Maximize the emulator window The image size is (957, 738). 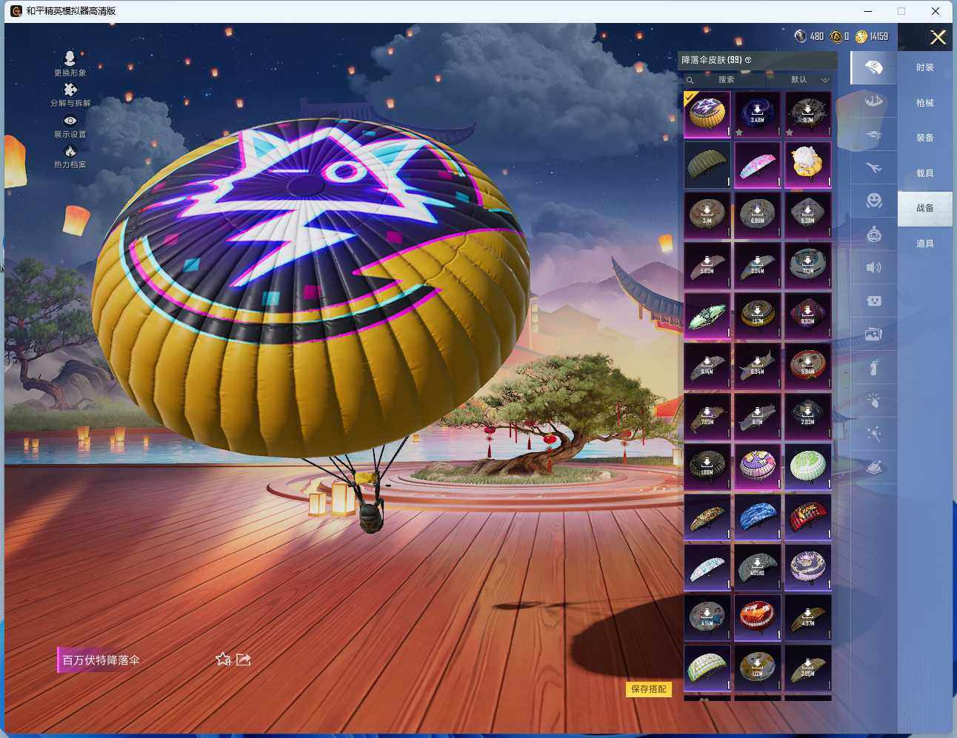tap(901, 11)
